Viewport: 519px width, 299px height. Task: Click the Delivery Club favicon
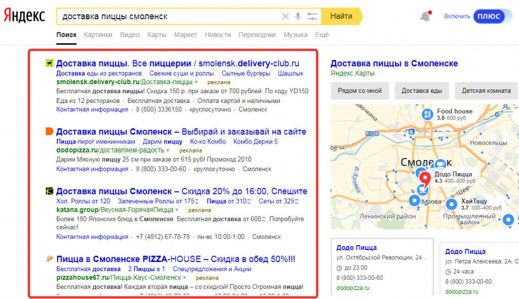tap(49, 63)
